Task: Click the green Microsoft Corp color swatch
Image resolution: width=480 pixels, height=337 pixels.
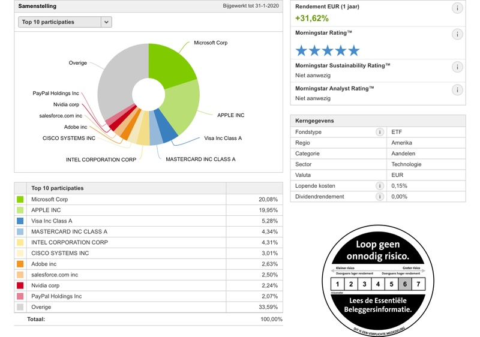Action: coord(20,200)
